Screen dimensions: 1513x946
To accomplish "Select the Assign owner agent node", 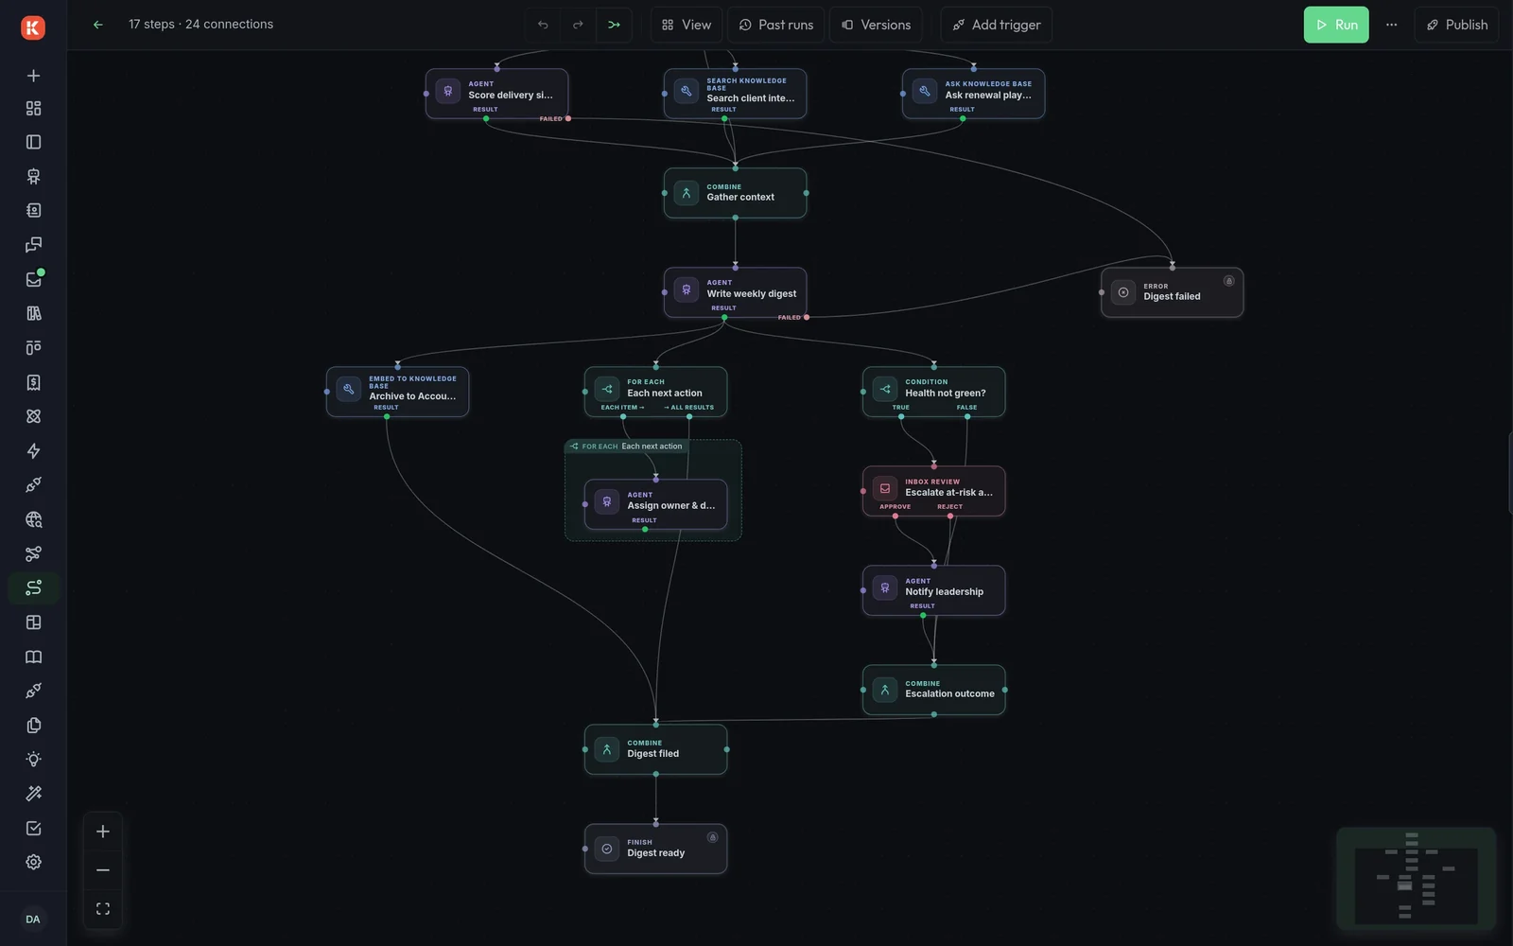I will (x=655, y=504).
